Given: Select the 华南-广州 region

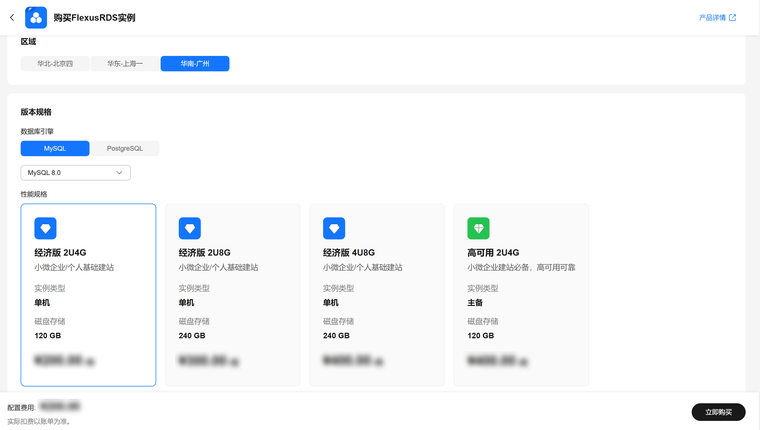Looking at the screenshot, I should click(195, 64).
